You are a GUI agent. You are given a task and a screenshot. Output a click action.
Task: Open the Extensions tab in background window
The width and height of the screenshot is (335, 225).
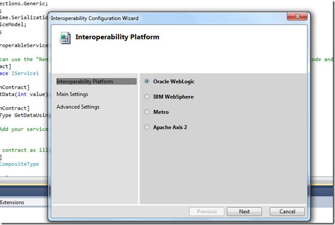(x=12, y=202)
